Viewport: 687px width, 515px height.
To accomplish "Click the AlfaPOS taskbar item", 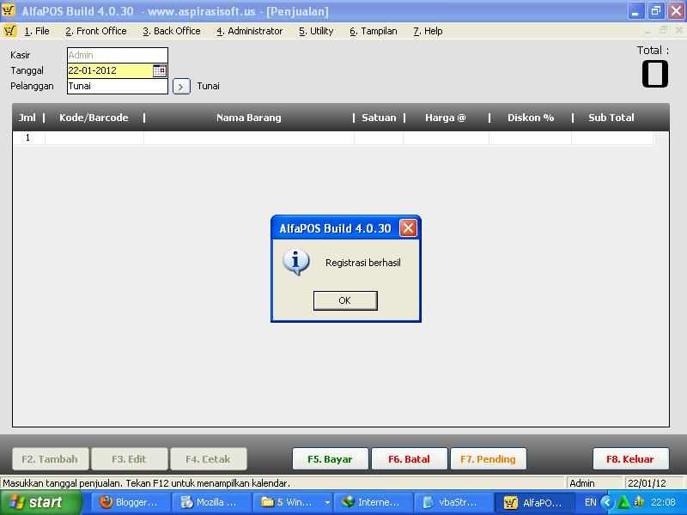I will (534, 502).
